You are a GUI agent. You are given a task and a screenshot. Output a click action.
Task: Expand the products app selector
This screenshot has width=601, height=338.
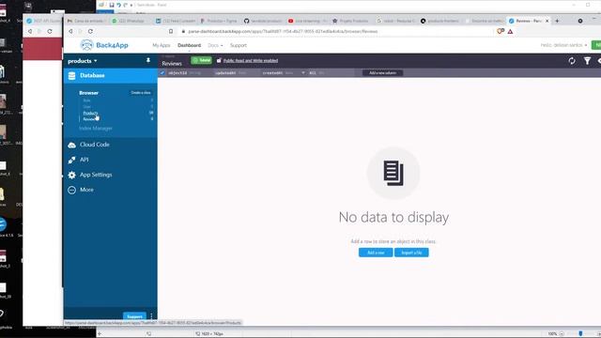[x=83, y=61]
